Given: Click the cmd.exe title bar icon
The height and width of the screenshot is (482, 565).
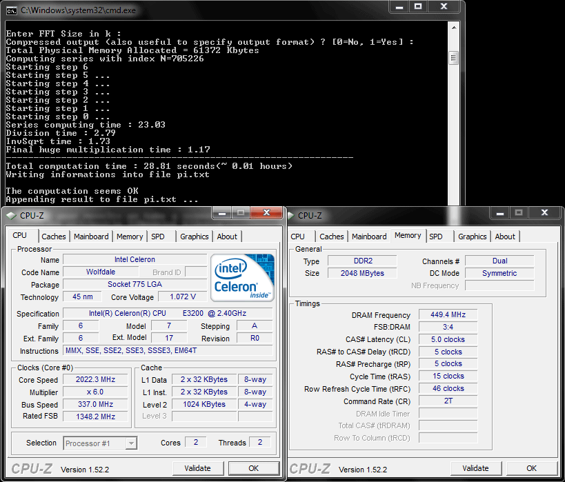Looking at the screenshot, I should (12, 10).
